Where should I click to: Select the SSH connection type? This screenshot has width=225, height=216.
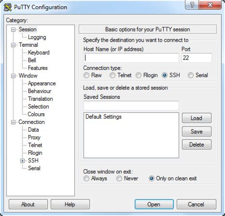point(165,75)
